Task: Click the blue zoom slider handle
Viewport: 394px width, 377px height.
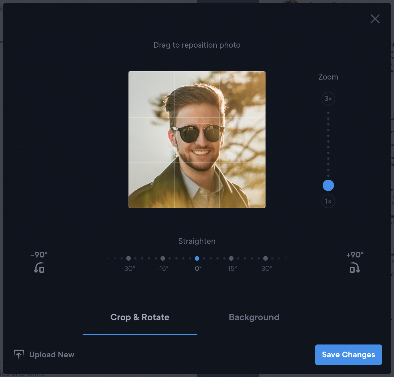Action: [328, 185]
